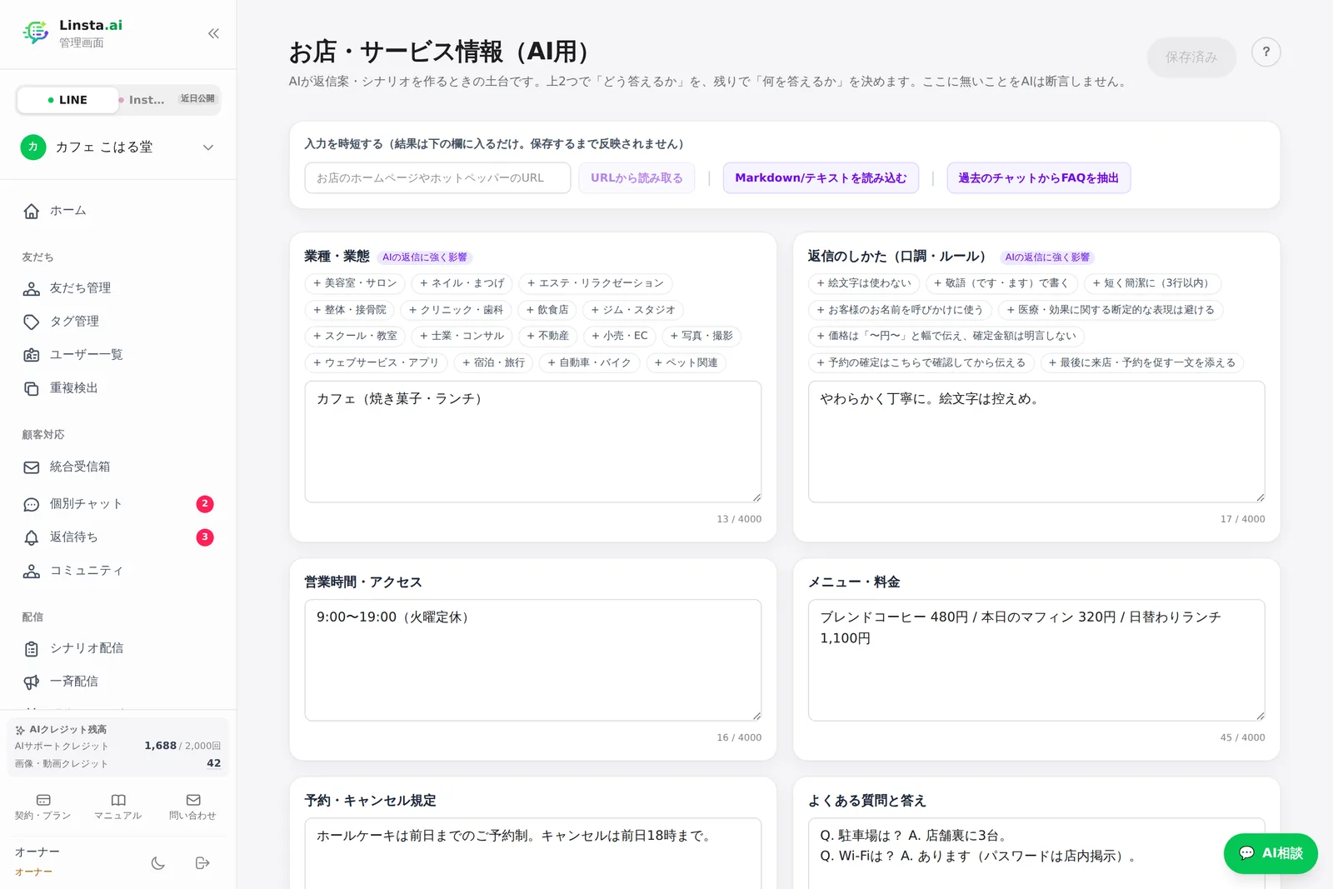Click the green カ account avatar
The image size is (1333, 889).
point(33,147)
